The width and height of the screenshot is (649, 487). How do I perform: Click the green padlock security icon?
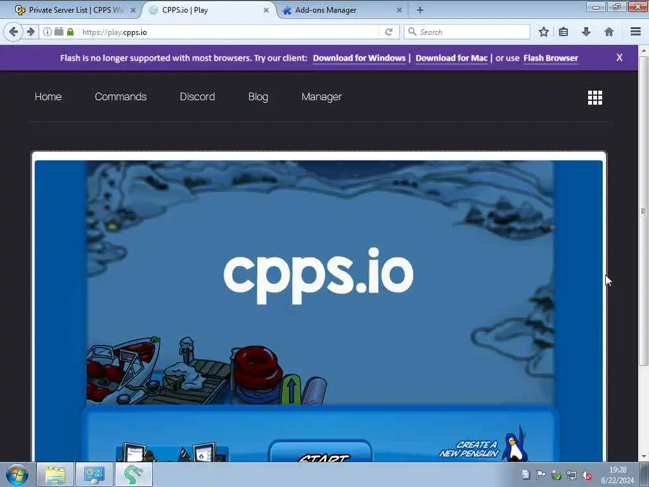pos(70,32)
